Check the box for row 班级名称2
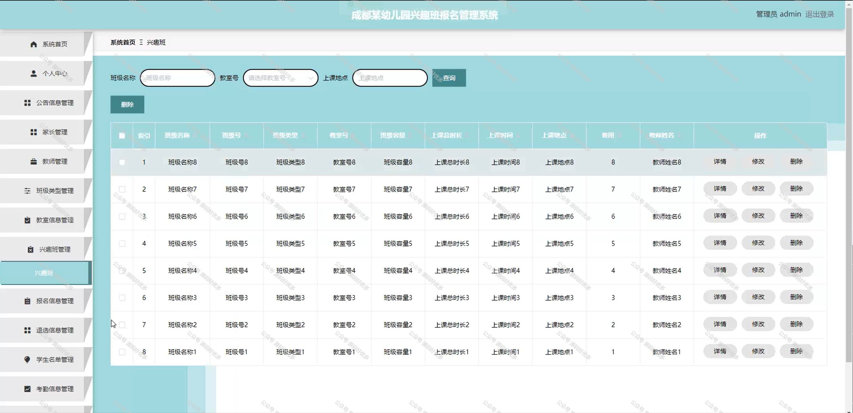 pos(122,325)
